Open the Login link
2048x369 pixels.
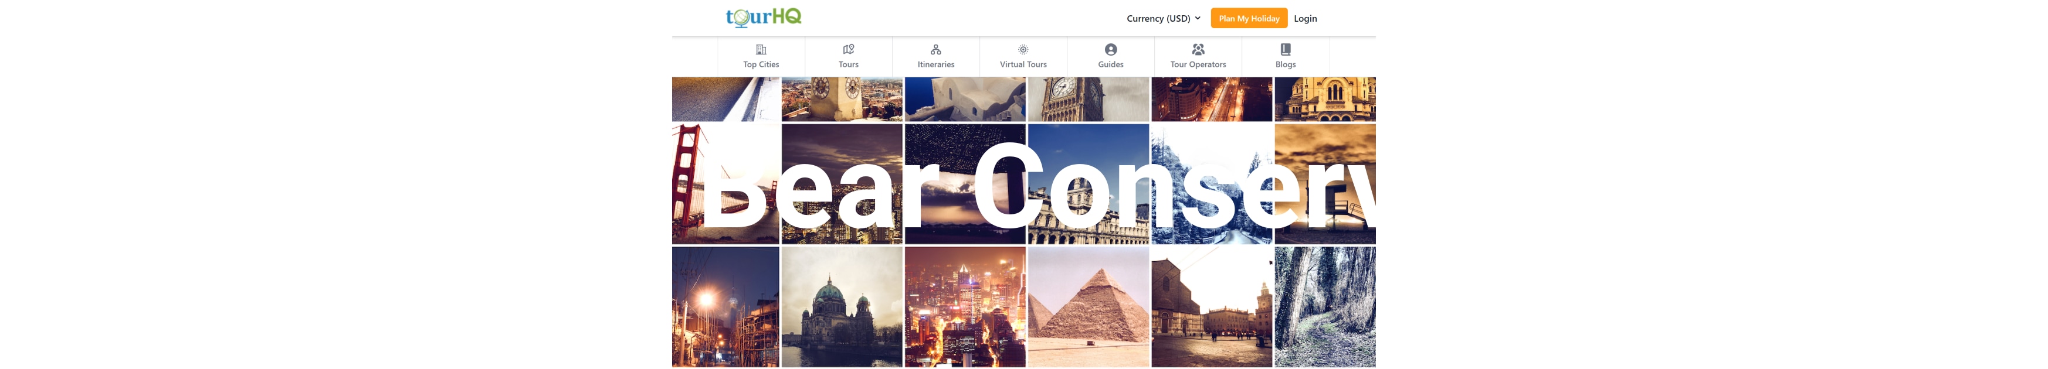coord(1305,18)
